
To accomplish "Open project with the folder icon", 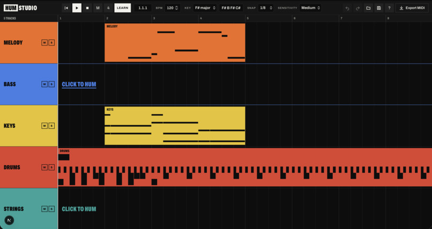I will coord(368,8).
